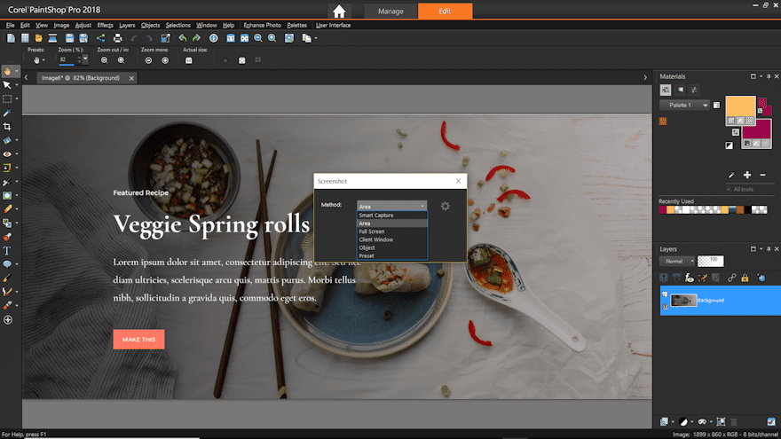The width and height of the screenshot is (781, 439).
Task: Click the orange foreground color swatch
Action: (x=740, y=106)
